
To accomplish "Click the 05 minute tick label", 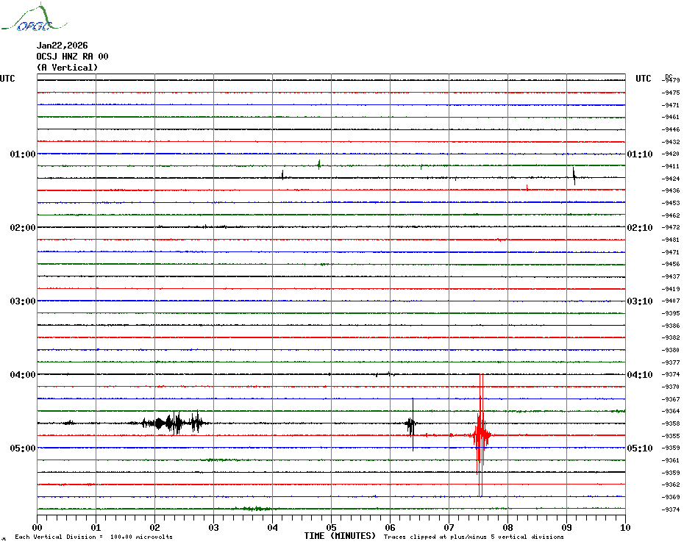I will [x=332, y=528].
